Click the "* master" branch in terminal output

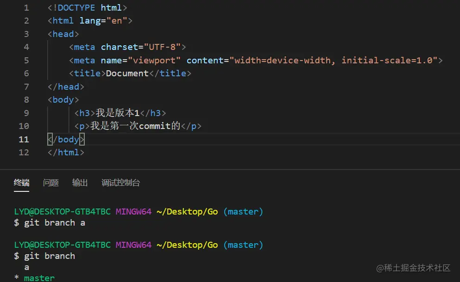[35, 278]
